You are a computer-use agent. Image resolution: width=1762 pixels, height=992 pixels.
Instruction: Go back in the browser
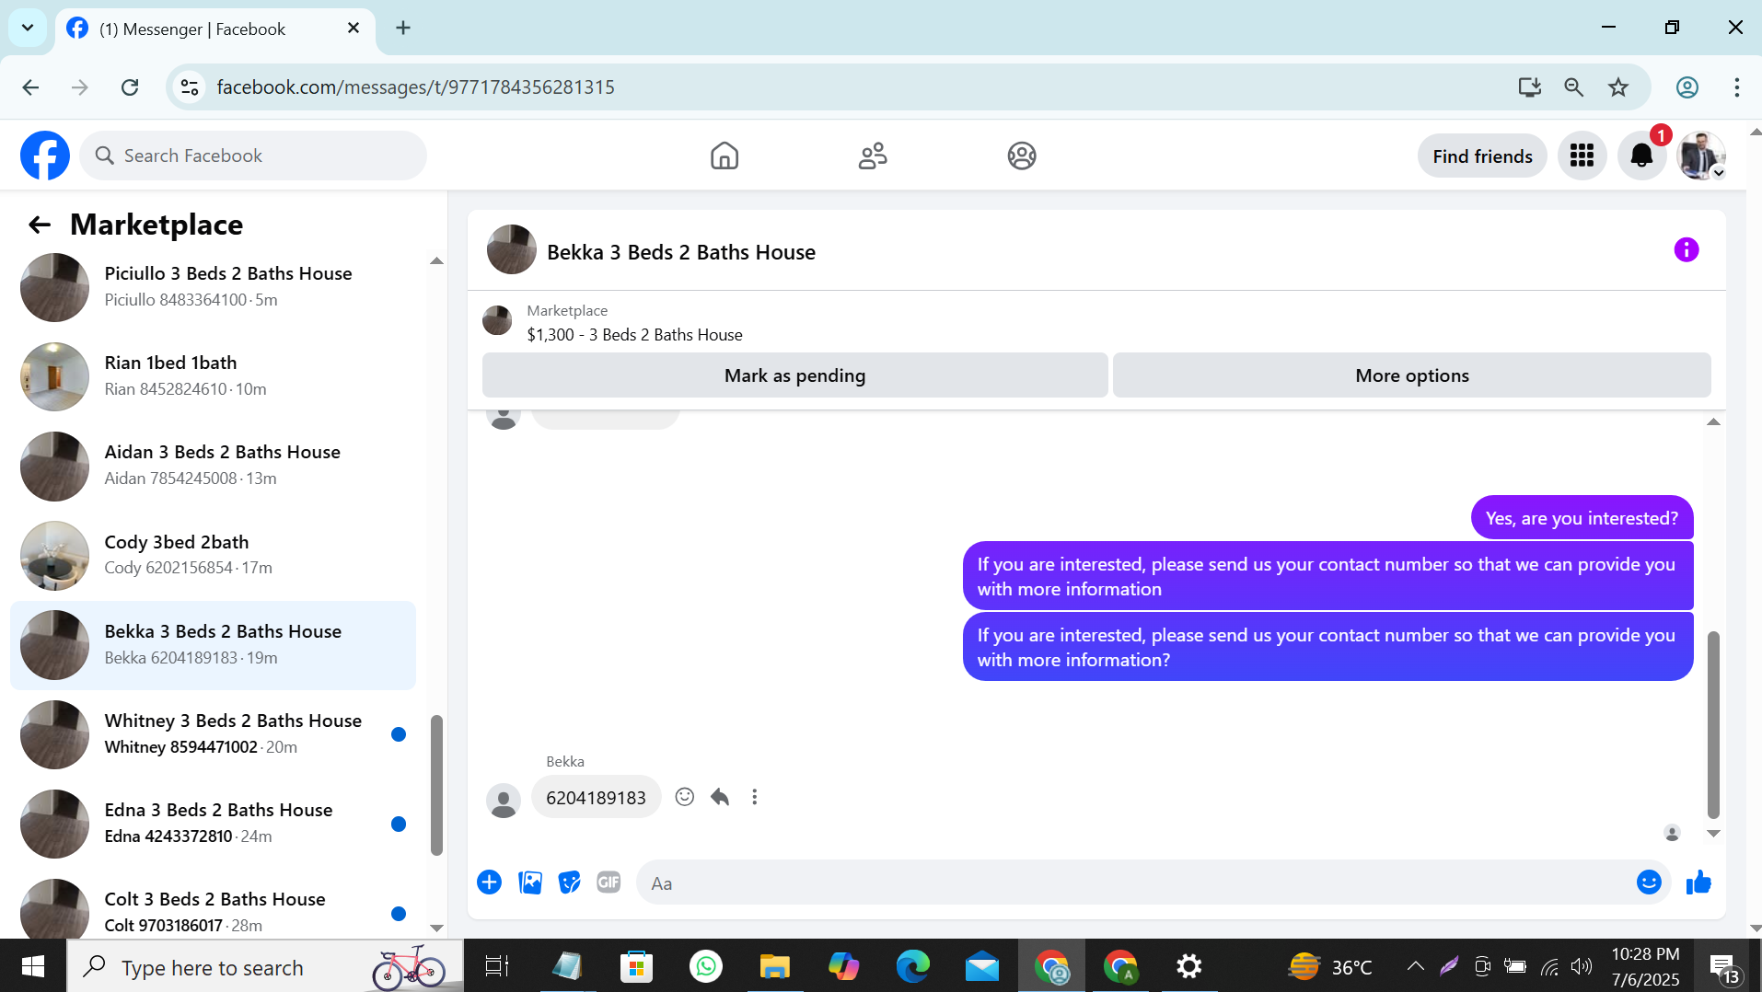pyautogui.click(x=30, y=87)
